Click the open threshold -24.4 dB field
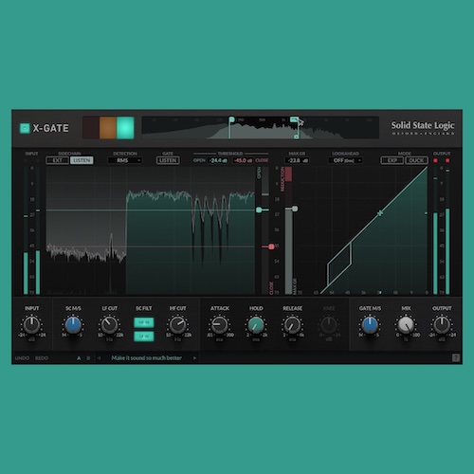This screenshot has width=474, height=474. point(218,160)
